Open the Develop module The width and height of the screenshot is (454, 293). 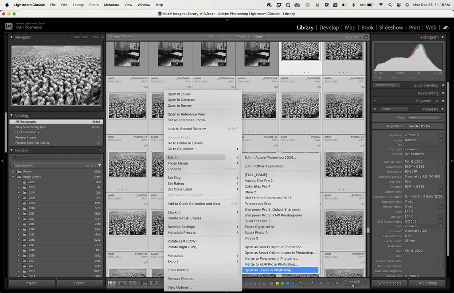click(329, 27)
